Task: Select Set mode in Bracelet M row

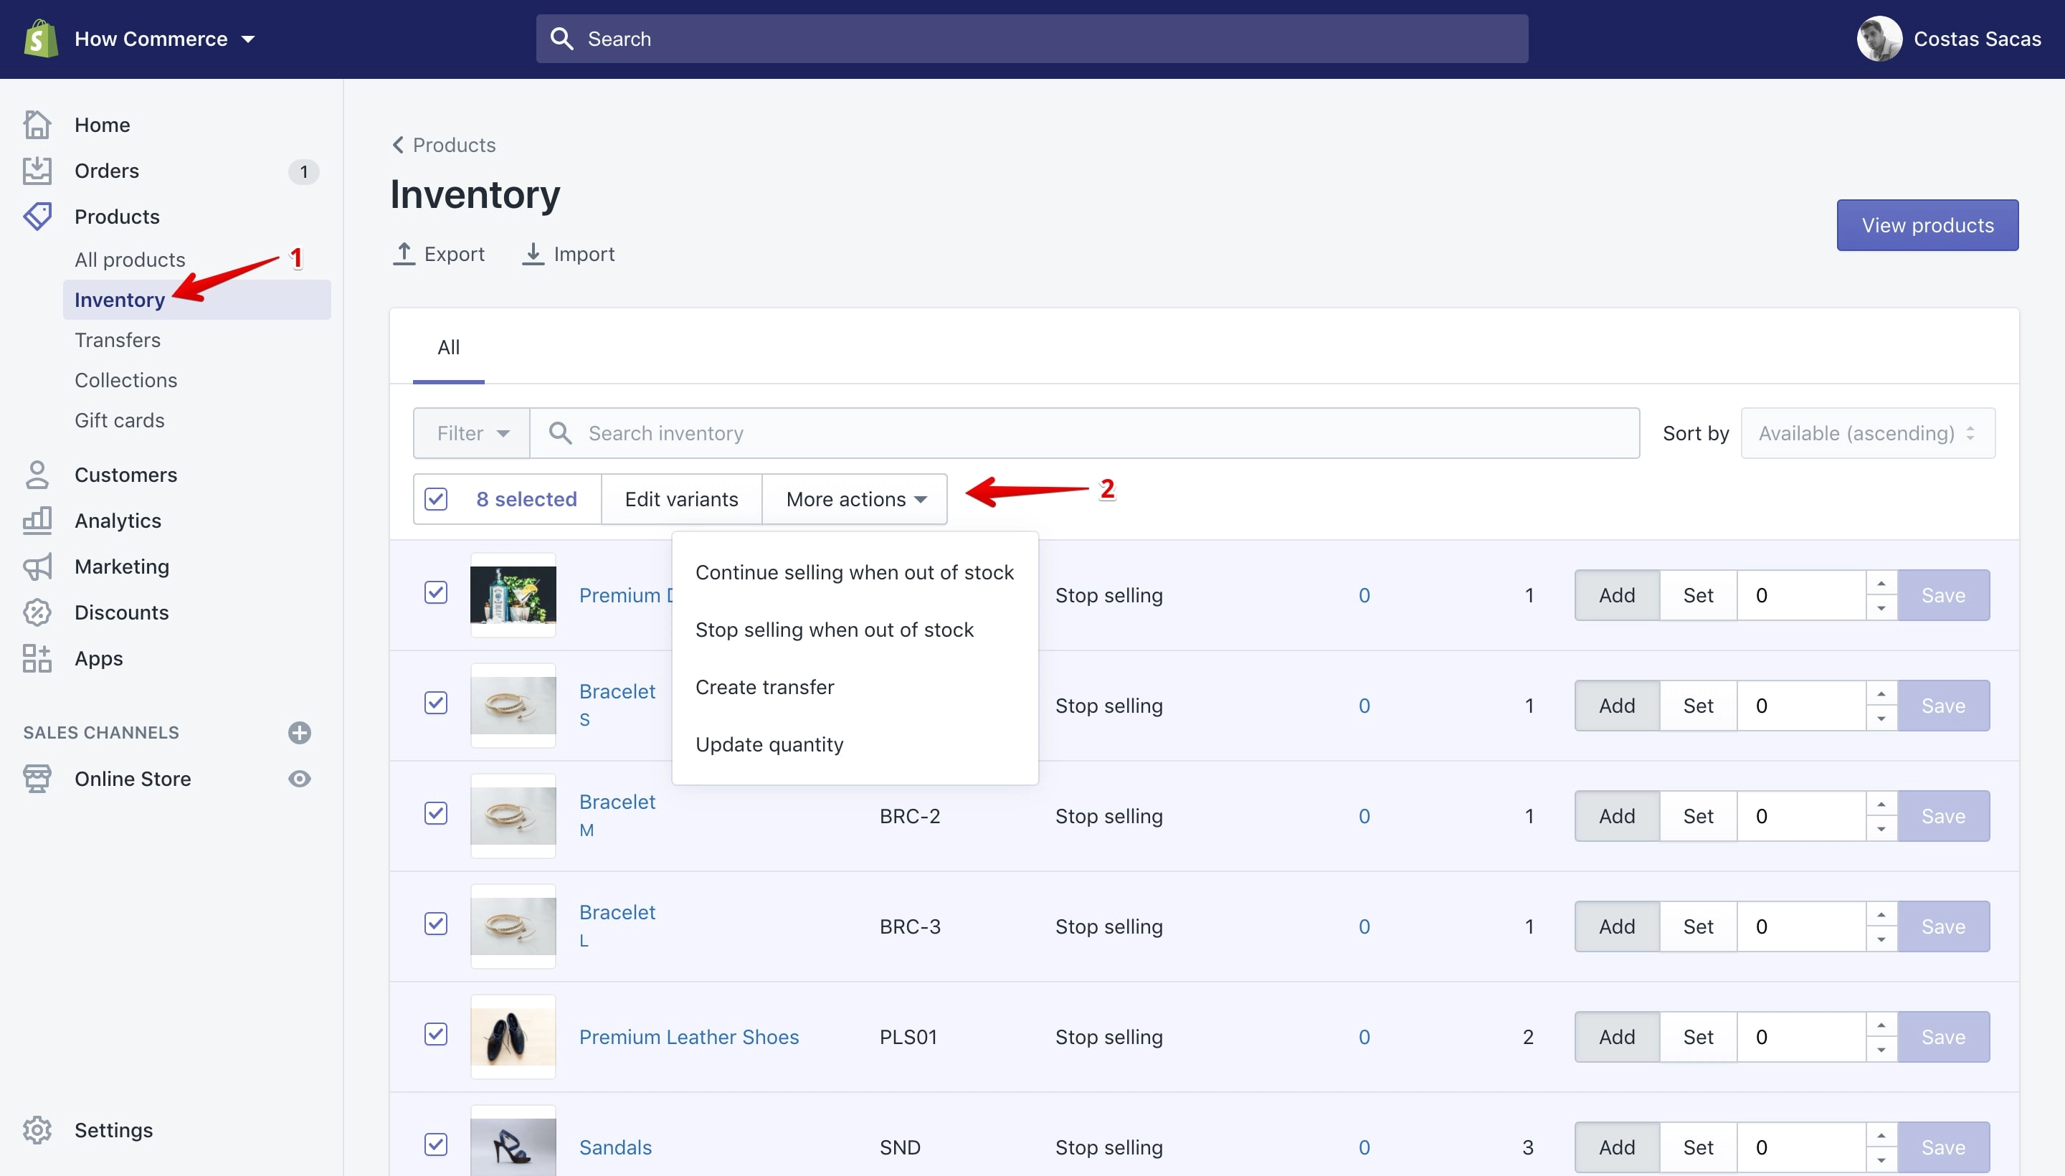Action: click(1698, 817)
